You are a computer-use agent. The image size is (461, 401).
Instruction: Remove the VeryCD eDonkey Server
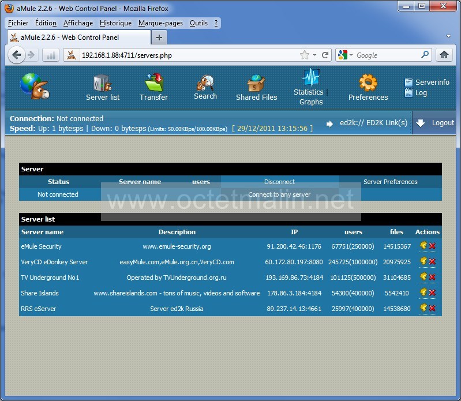pos(432,261)
